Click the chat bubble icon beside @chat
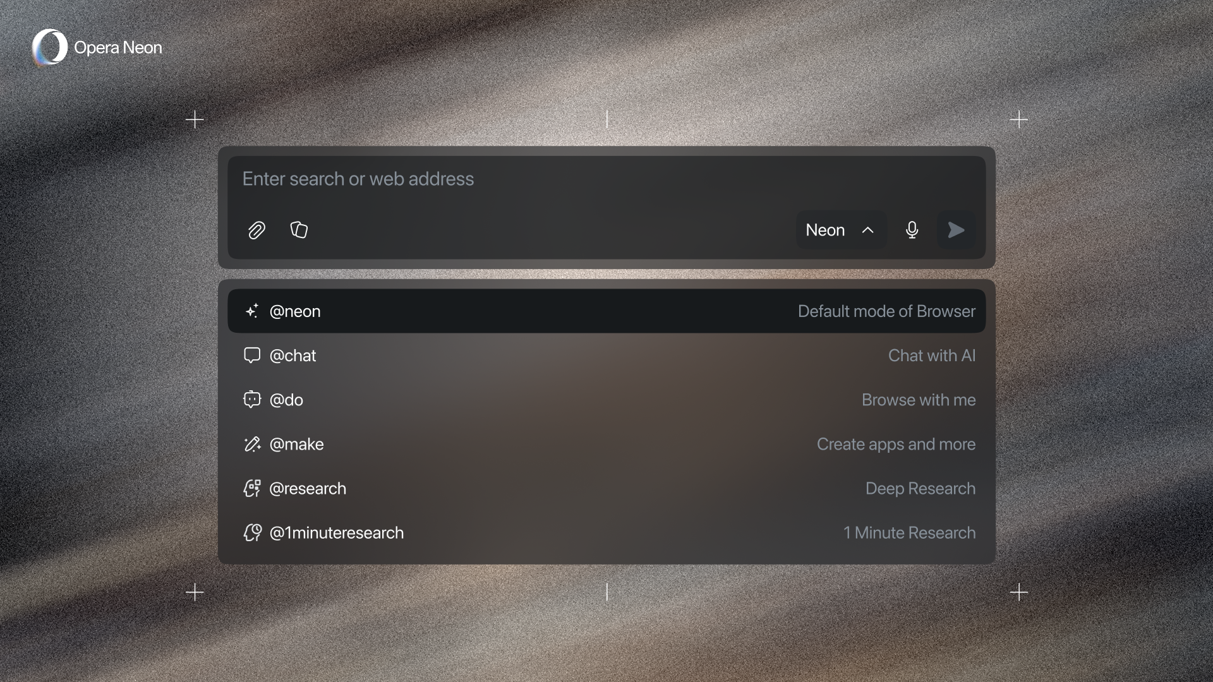The image size is (1213, 682). click(x=251, y=355)
